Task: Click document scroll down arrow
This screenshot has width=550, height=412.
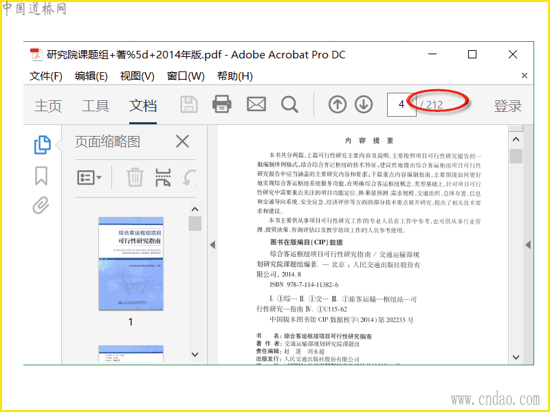Action: coord(516,357)
